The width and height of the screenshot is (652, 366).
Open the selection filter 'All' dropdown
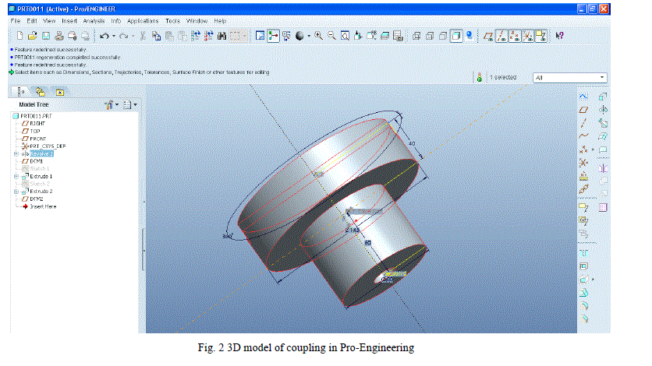tap(603, 78)
